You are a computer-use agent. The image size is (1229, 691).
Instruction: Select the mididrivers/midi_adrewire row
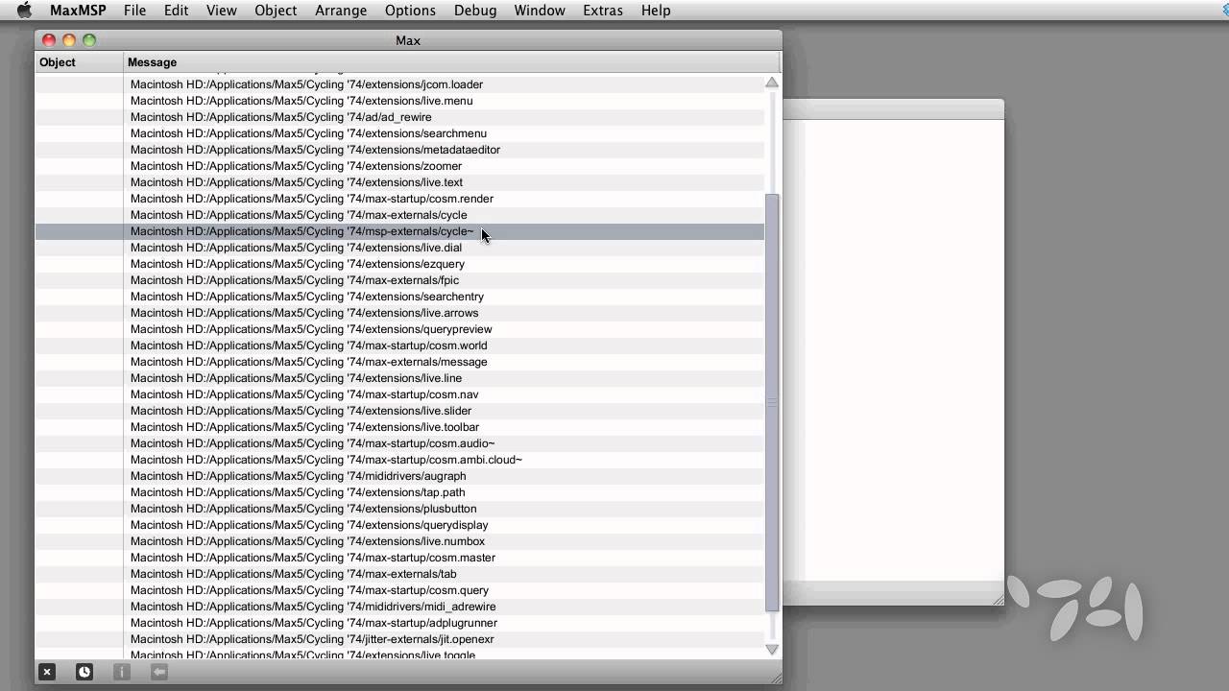pos(399,607)
